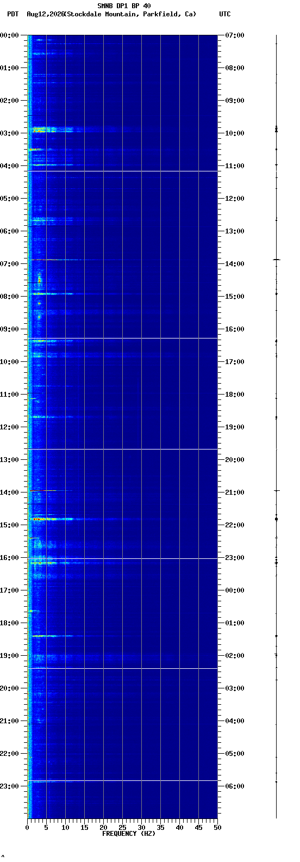The image size is (300, 862).
Task: Click the "01:00" PDT axis label
Action: pos(9,68)
